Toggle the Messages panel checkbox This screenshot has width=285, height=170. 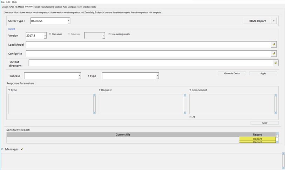tap(2, 149)
